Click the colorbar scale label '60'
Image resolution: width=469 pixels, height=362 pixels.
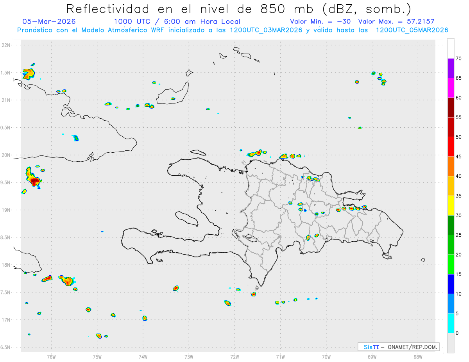coord(458,98)
